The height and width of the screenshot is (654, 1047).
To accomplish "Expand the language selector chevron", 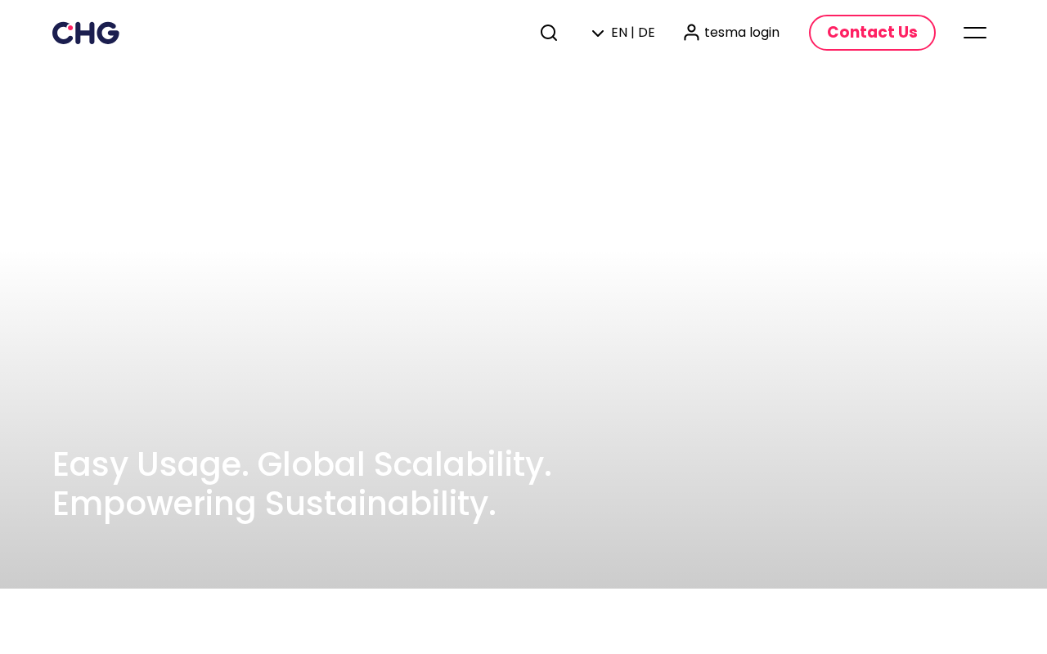I will 598,33.
